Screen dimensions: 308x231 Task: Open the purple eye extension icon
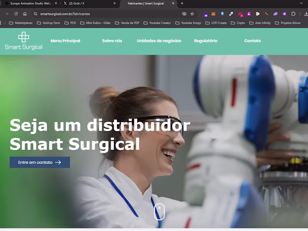[285, 14]
